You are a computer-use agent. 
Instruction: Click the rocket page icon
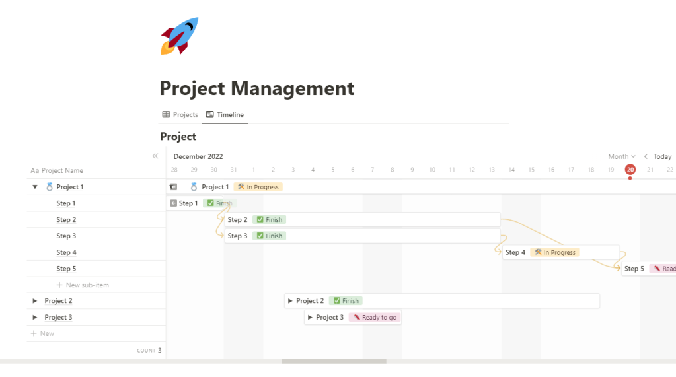pyautogui.click(x=179, y=36)
